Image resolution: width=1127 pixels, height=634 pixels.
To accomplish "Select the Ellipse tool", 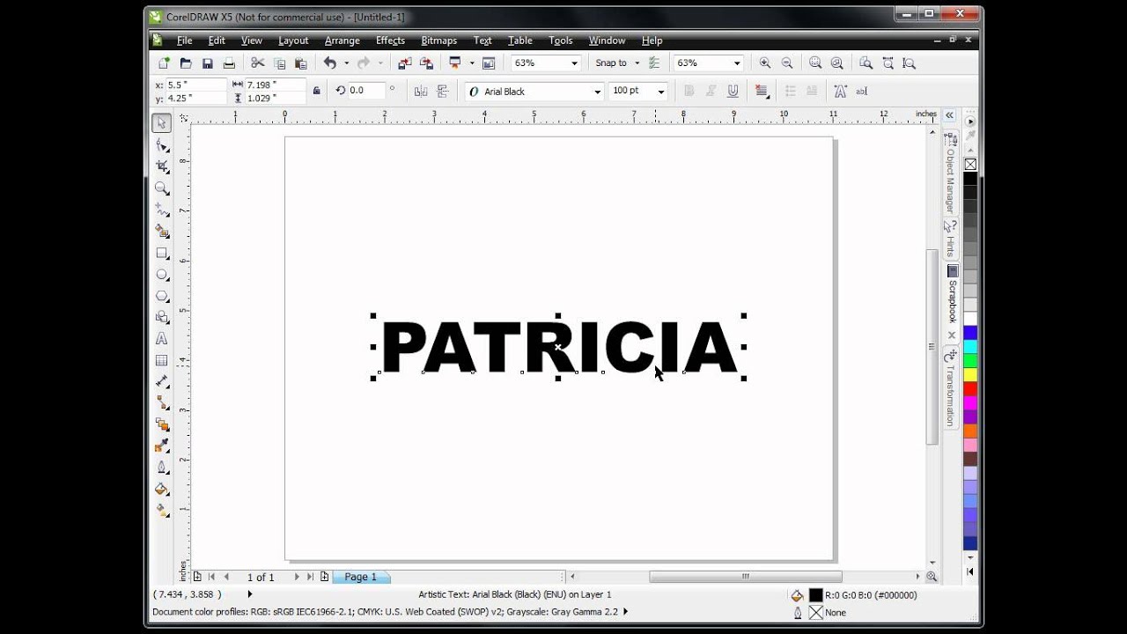I will (162, 275).
